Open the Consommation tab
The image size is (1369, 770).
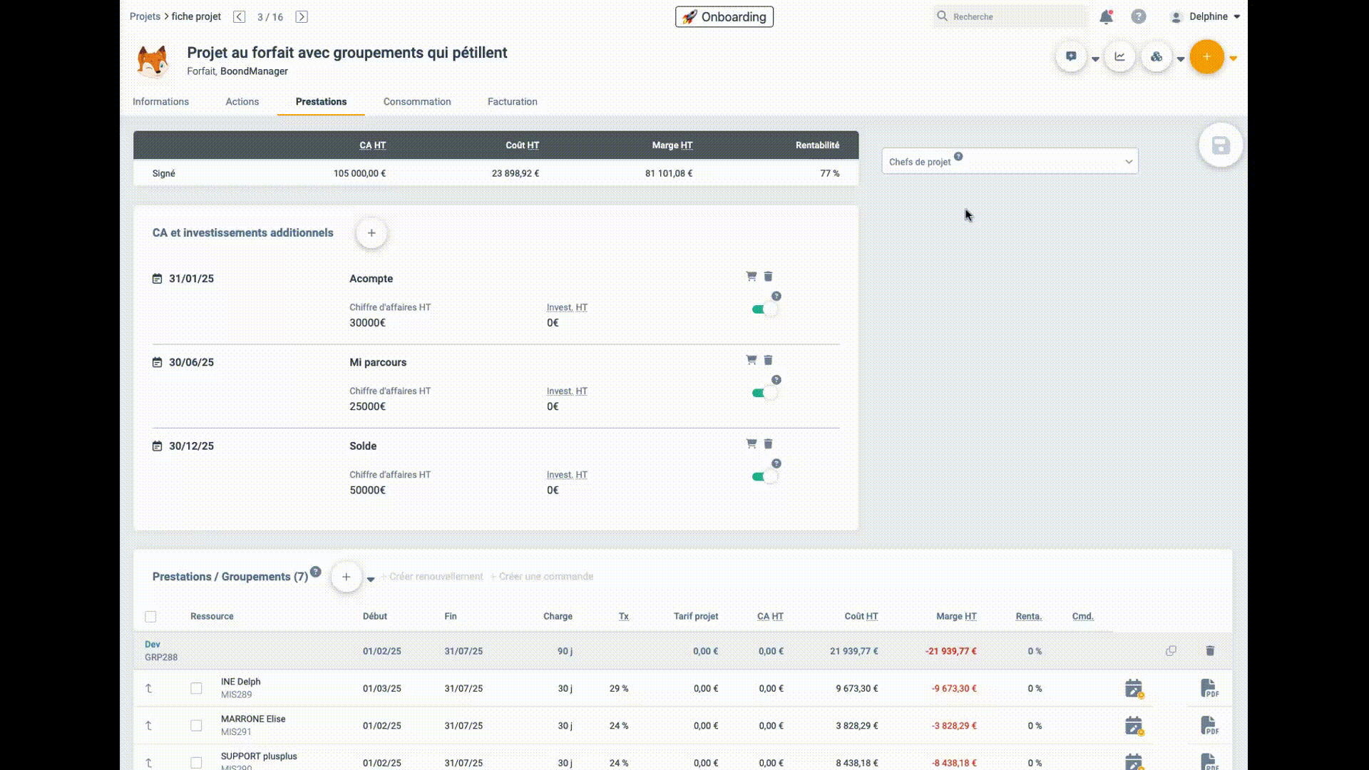416,102
